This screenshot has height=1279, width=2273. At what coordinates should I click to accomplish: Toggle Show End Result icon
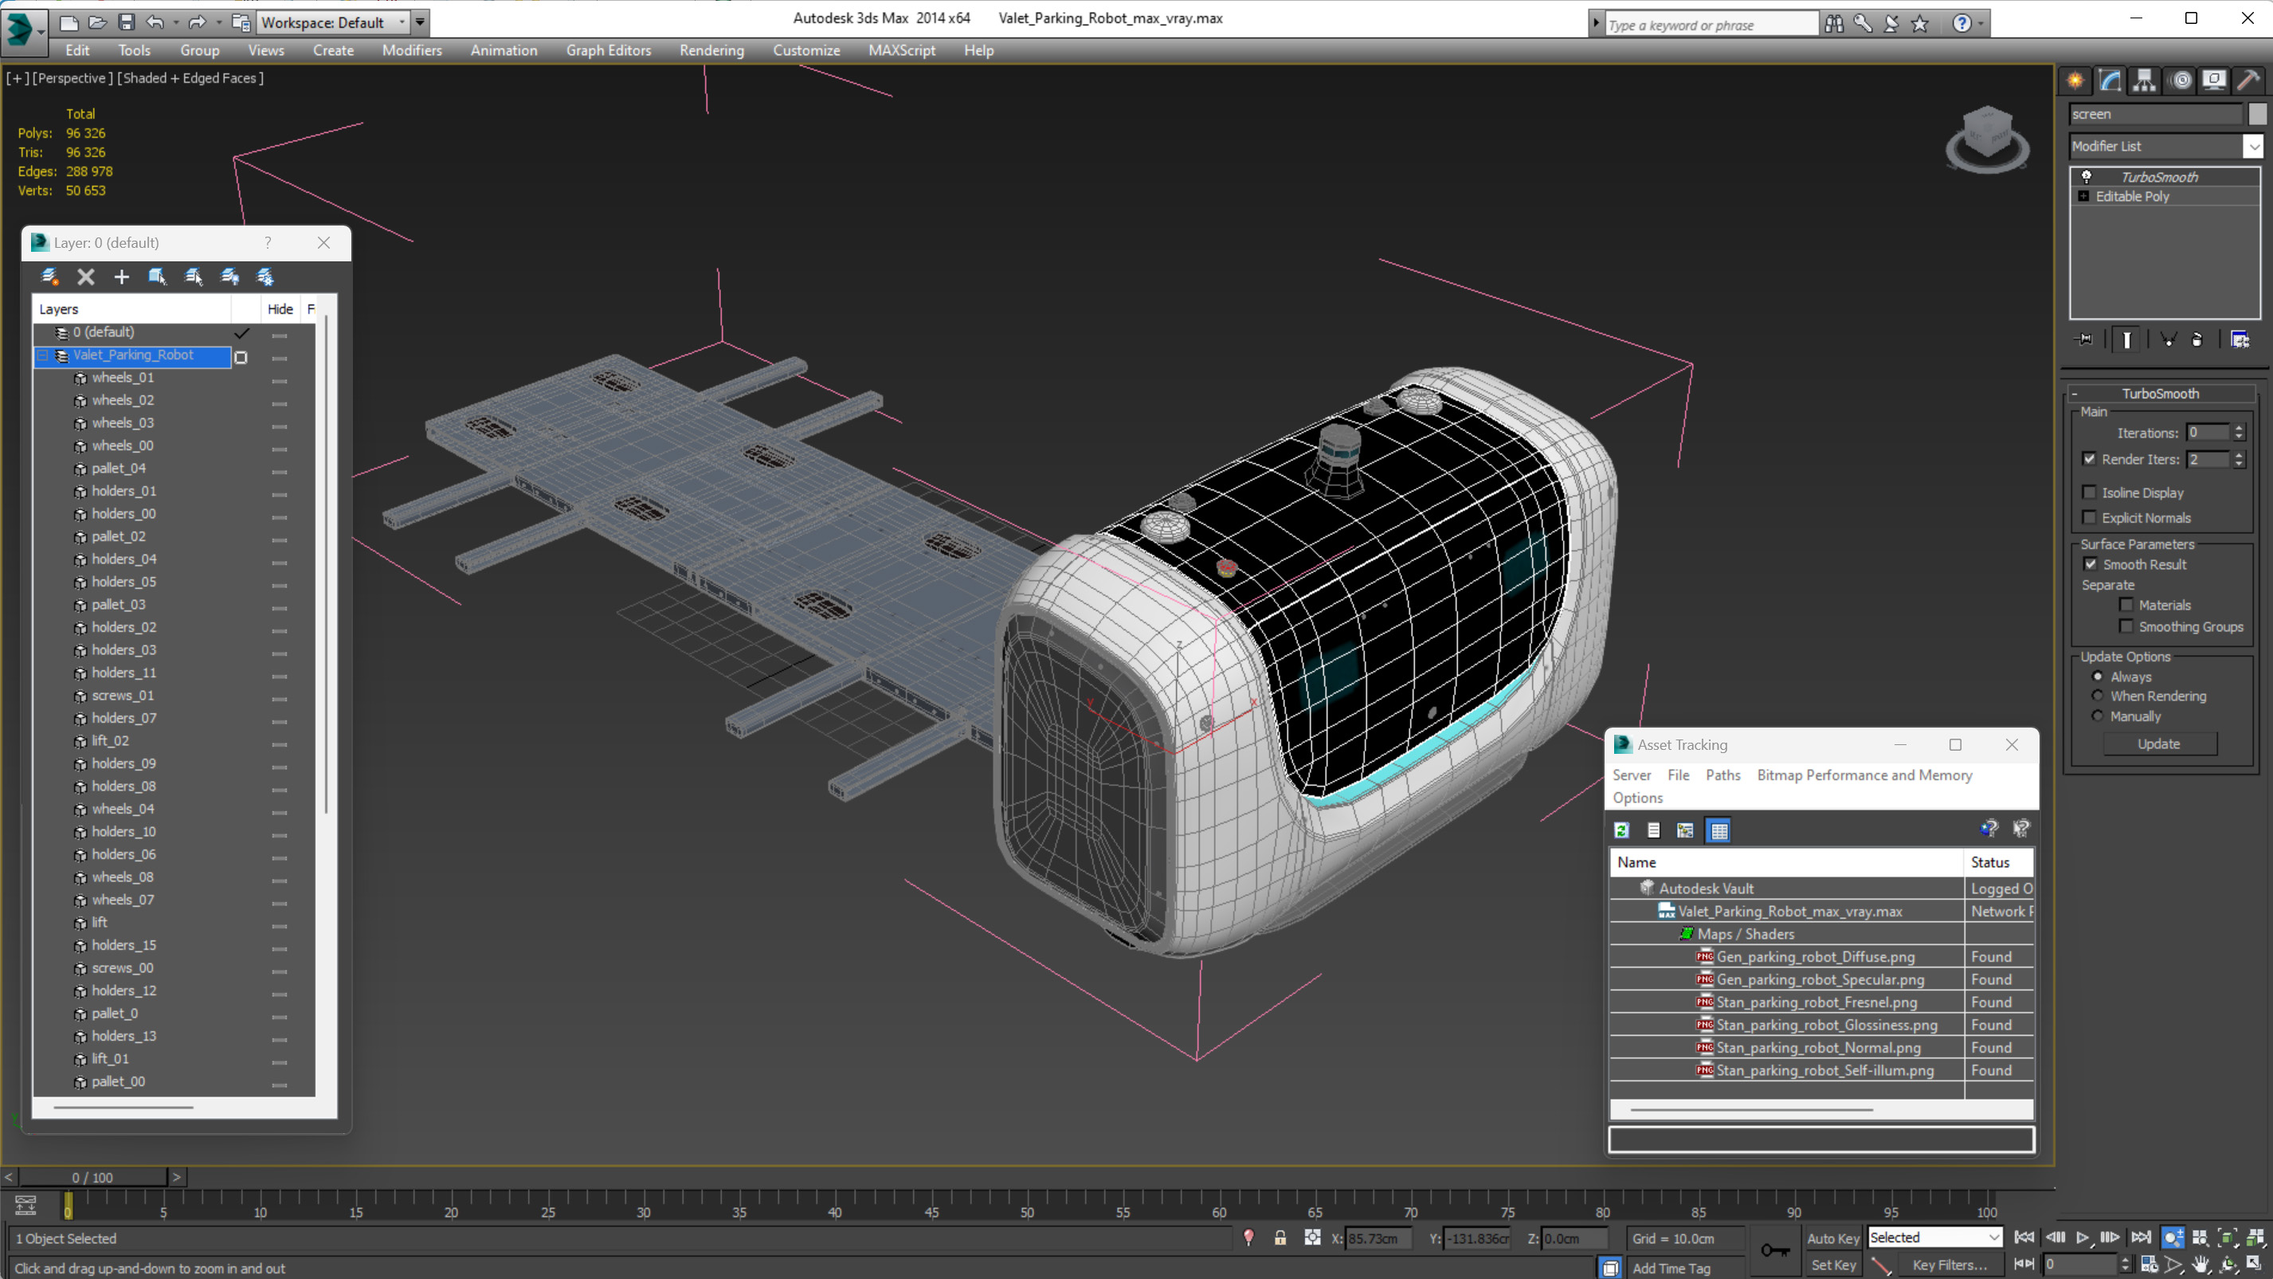2126,339
